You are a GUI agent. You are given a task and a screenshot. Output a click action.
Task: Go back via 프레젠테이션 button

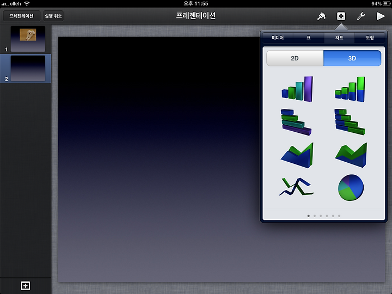point(21,16)
